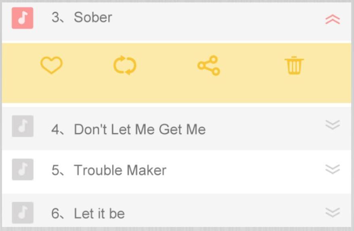Viewport: 354px width, 231px height.
Task: Click the track number 6 label
Action: tap(56, 214)
